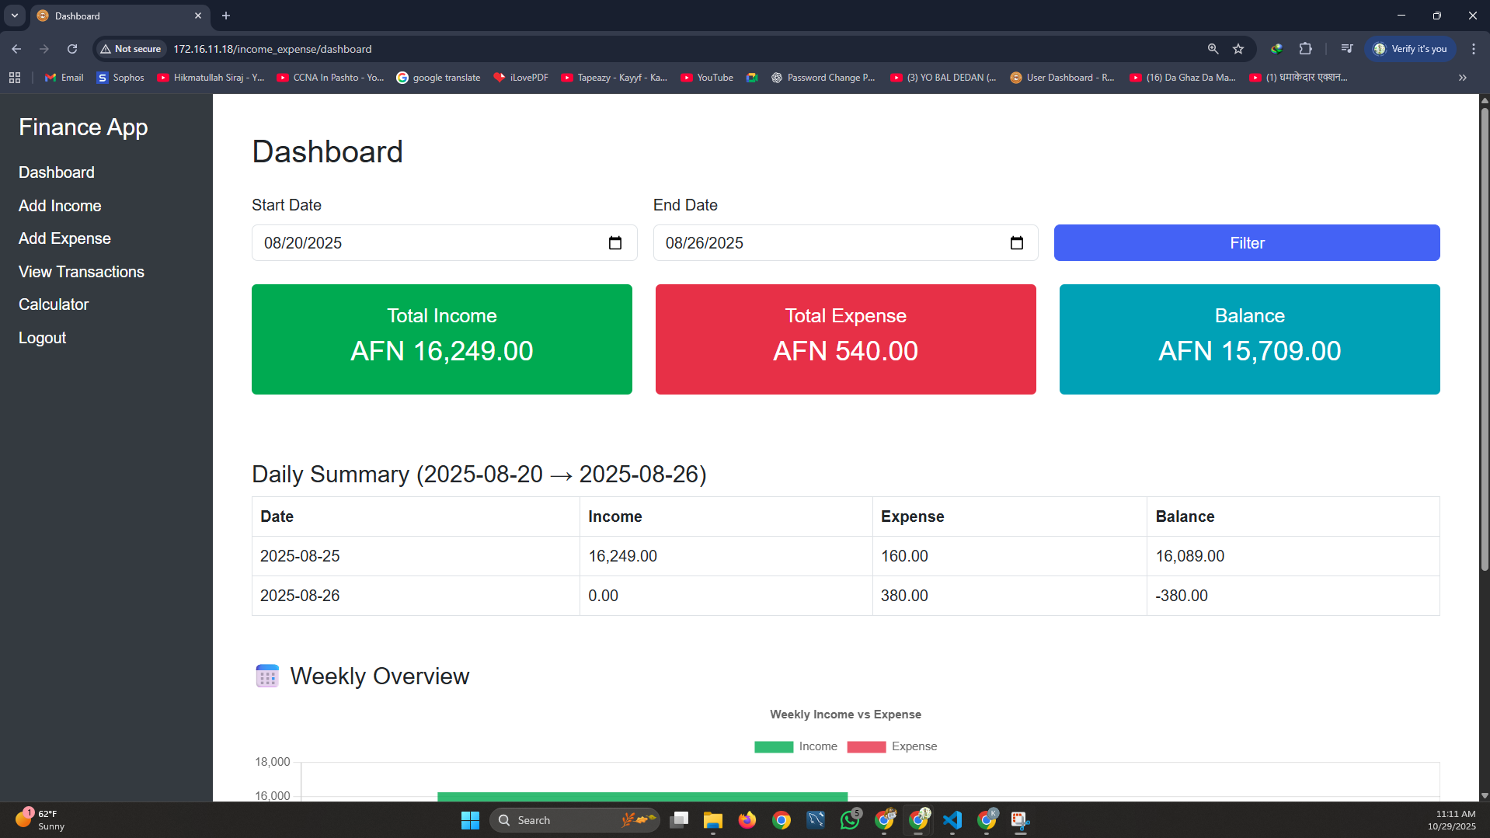Open the google translate bookmark

click(438, 77)
